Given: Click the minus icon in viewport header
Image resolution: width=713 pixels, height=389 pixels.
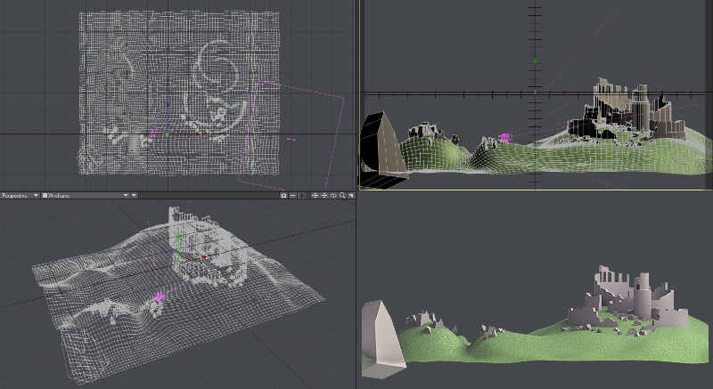Looking at the screenshot, I should point(293,195).
